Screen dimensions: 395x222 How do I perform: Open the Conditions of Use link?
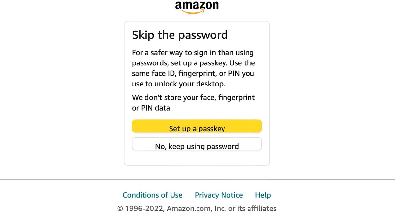coord(152,195)
